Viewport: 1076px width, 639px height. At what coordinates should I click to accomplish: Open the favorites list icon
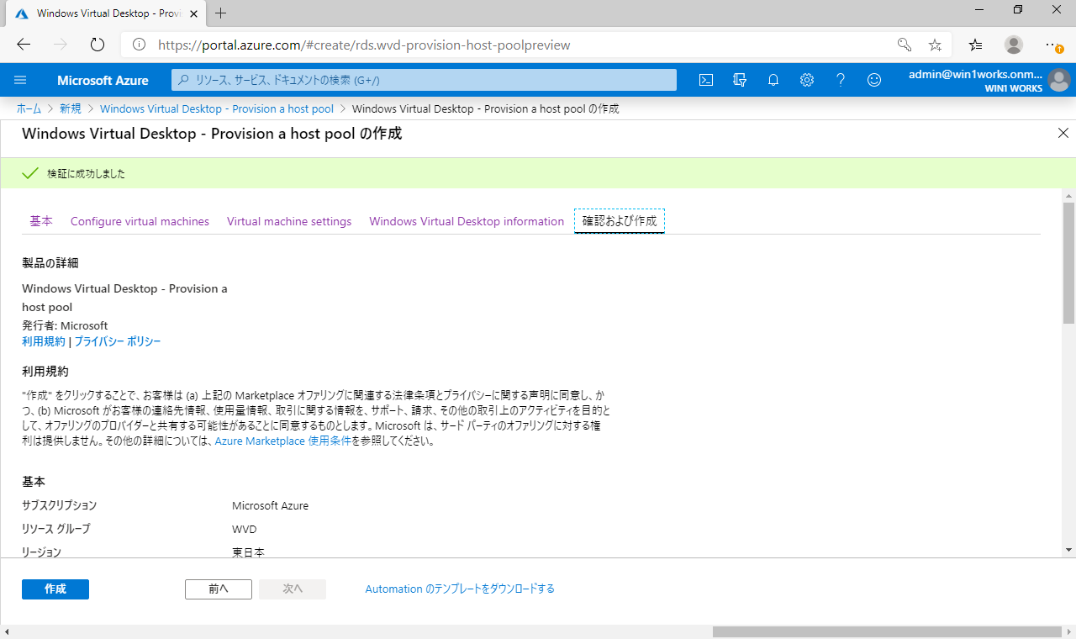click(x=975, y=45)
